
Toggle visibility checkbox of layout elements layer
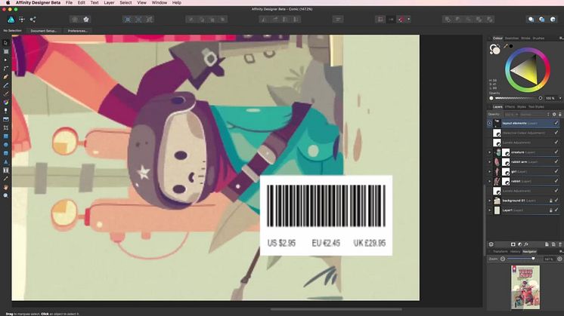click(x=556, y=123)
